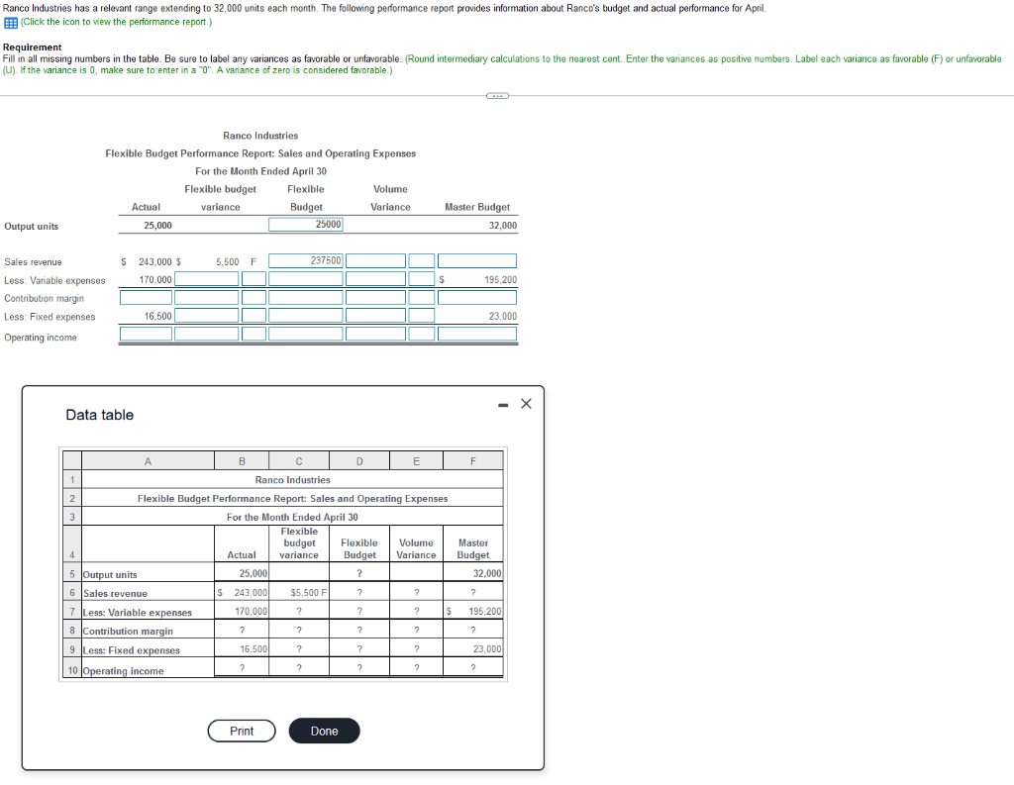
Task: Select the Flexible Budget output units field showing 25000
Action: [306, 226]
